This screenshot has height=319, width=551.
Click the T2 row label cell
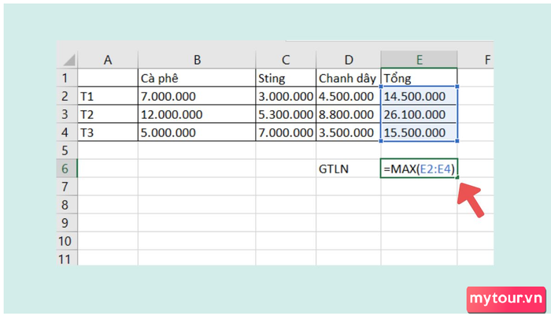108,114
